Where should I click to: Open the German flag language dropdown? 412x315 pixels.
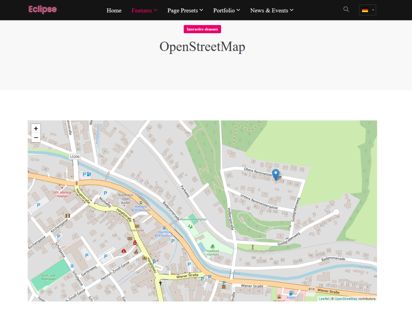tap(367, 10)
